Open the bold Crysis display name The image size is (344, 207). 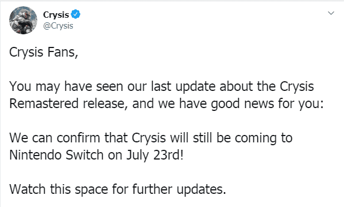[56, 15]
